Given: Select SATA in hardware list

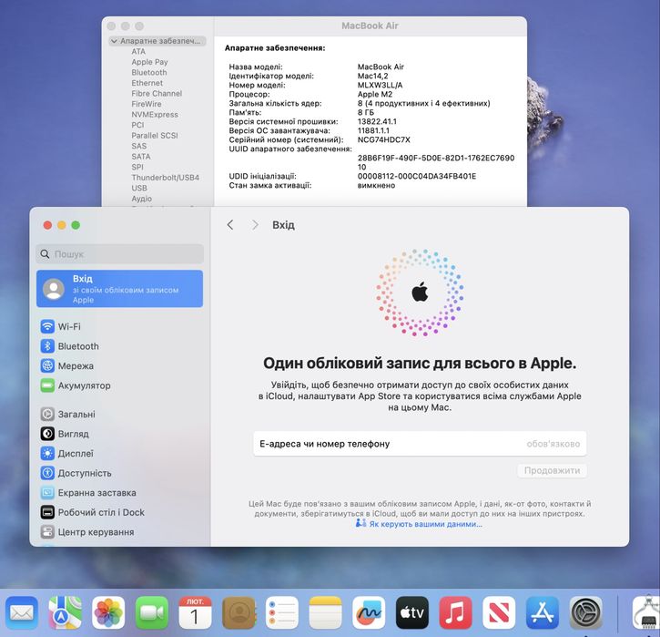Looking at the screenshot, I should pos(140,157).
